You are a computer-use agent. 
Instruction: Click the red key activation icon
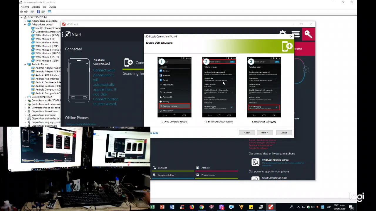coord(308,34)
